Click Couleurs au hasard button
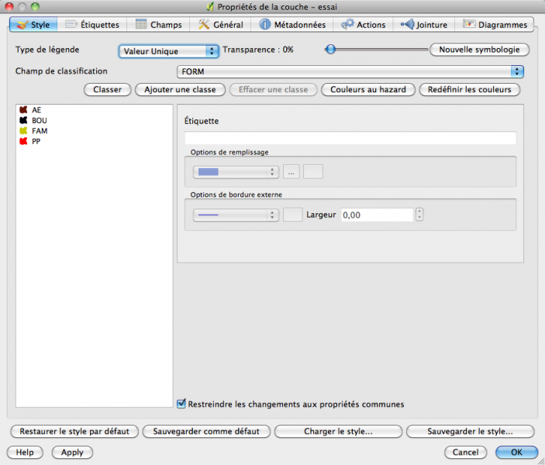Screen dimensions: 545x465 click(x=367, y=90)
